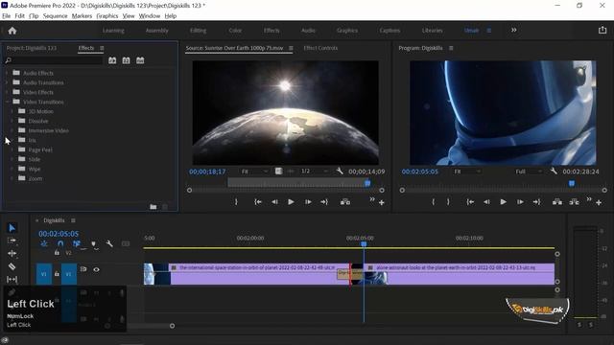The image size is (614, 345).
Task: Toggle V1 track targeting button
Action: [68, 274]
